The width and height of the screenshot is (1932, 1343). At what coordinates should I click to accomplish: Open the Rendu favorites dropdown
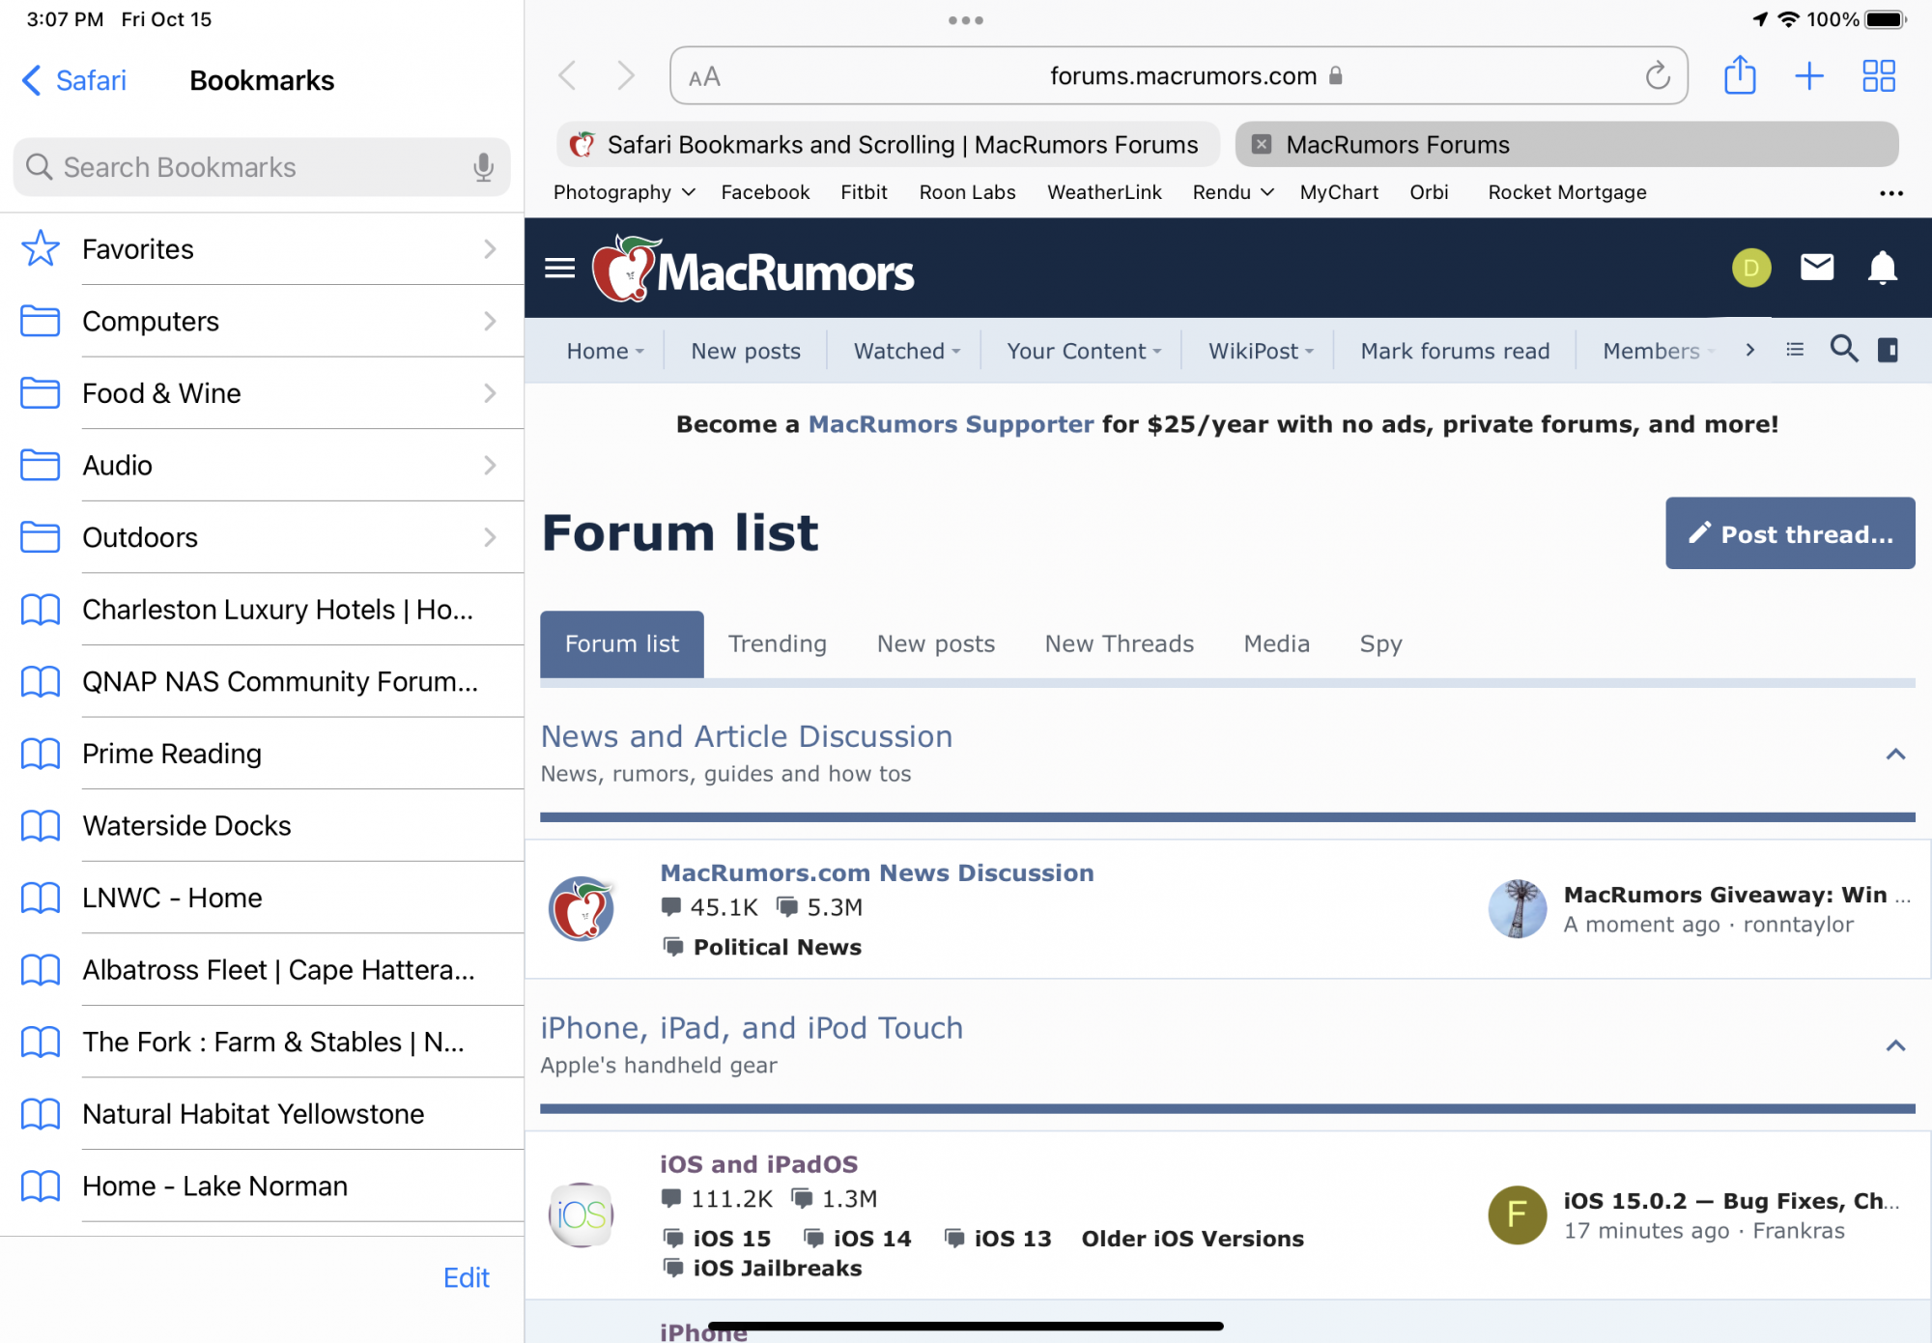point(1233,192)
